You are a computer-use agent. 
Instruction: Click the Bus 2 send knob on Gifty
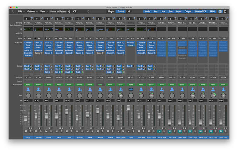(x=31, y=66)
